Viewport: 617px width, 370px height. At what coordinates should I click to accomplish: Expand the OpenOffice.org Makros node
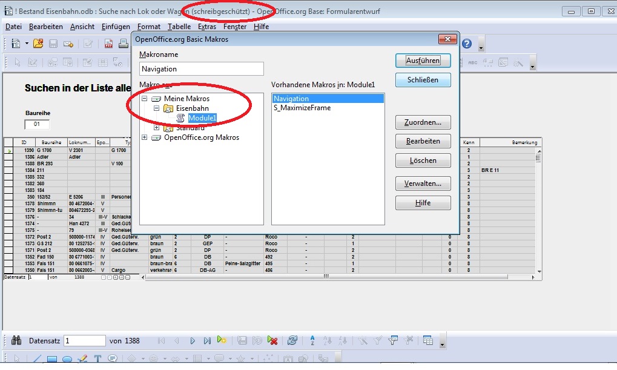point(145,137)
